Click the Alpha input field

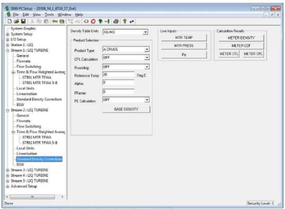click(118, 82)
